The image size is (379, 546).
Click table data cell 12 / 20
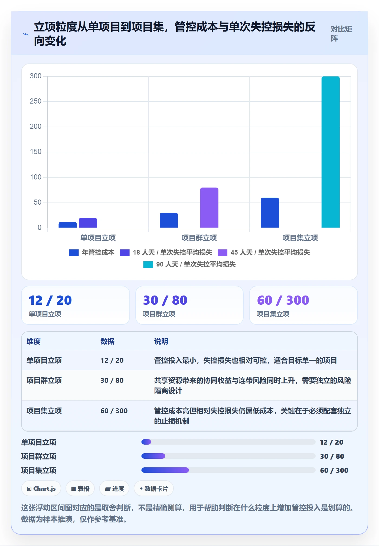pos(112,361)
